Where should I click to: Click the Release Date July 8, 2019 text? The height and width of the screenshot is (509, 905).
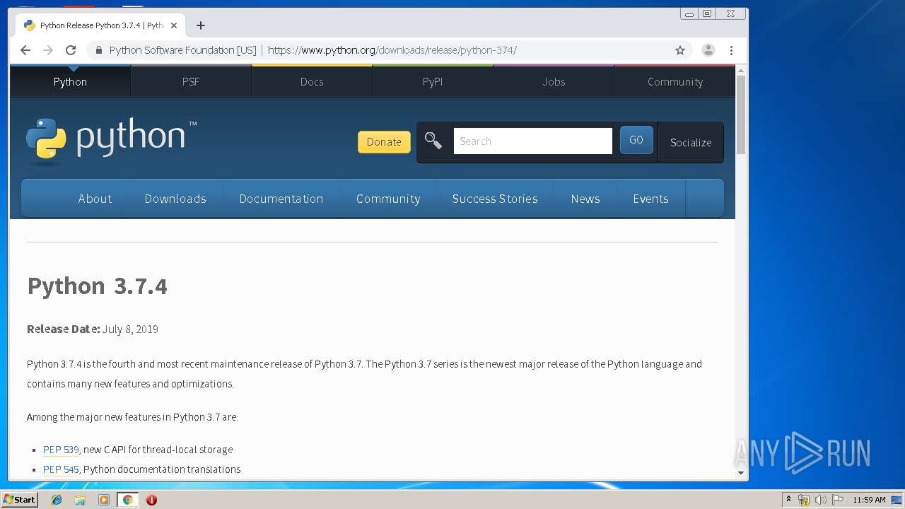click(x=93, y=329)
